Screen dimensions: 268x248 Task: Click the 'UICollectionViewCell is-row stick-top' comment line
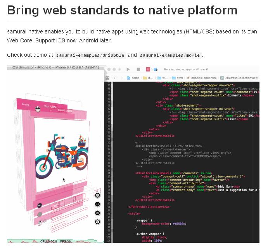coord(169,146)
